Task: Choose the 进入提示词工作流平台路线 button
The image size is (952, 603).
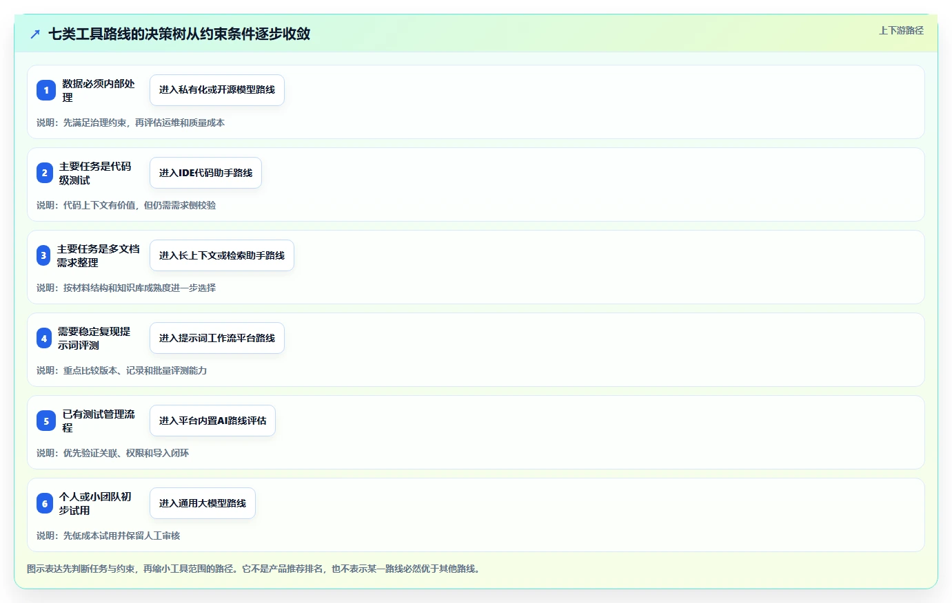Action: point(217,338)
